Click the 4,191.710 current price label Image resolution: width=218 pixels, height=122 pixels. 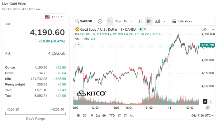pos(207,45)
